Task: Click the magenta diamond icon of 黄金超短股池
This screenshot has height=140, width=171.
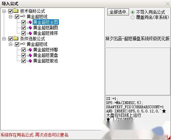Action: pyautogui.click(x=30, y=61)
